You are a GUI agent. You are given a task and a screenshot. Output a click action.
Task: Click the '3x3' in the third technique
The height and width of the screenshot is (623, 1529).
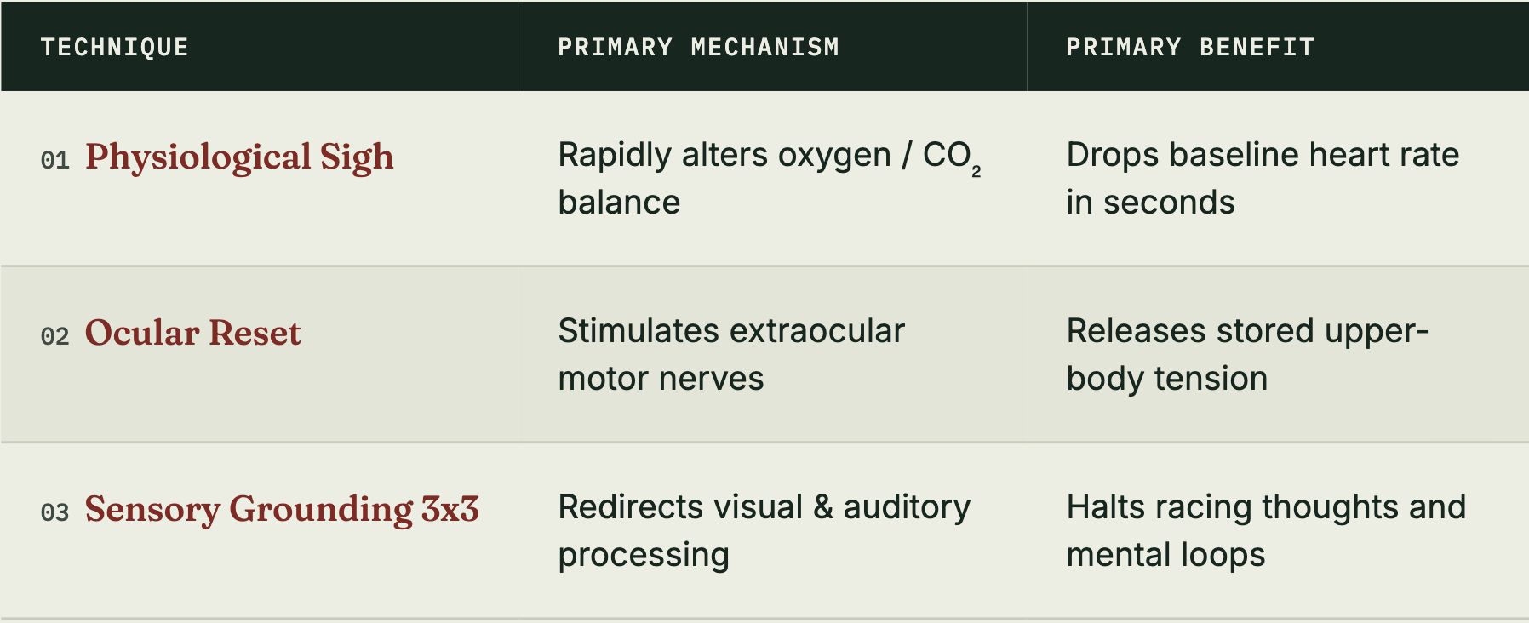pos(450,509)
